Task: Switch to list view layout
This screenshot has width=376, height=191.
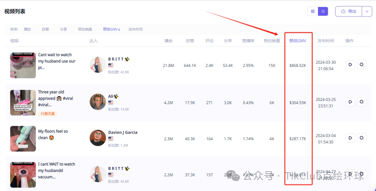Action: tap(323, 11)
